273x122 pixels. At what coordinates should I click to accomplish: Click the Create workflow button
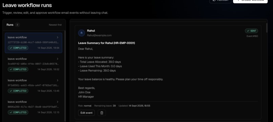click(x=250, y=1)
